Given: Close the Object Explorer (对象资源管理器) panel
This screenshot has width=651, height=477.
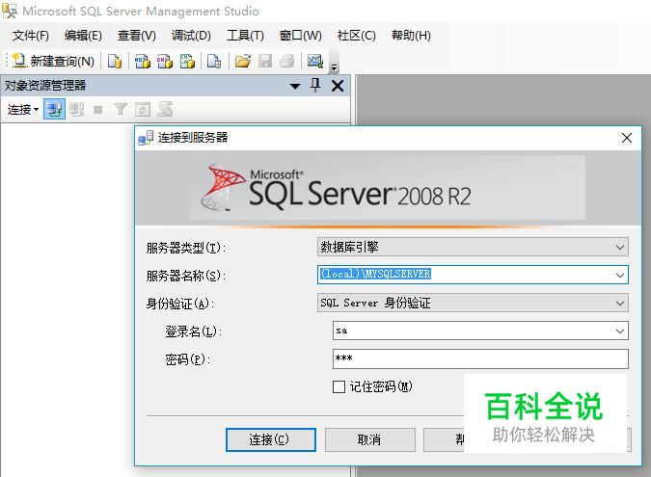Looking at the screenshot, I should point(338,86).
